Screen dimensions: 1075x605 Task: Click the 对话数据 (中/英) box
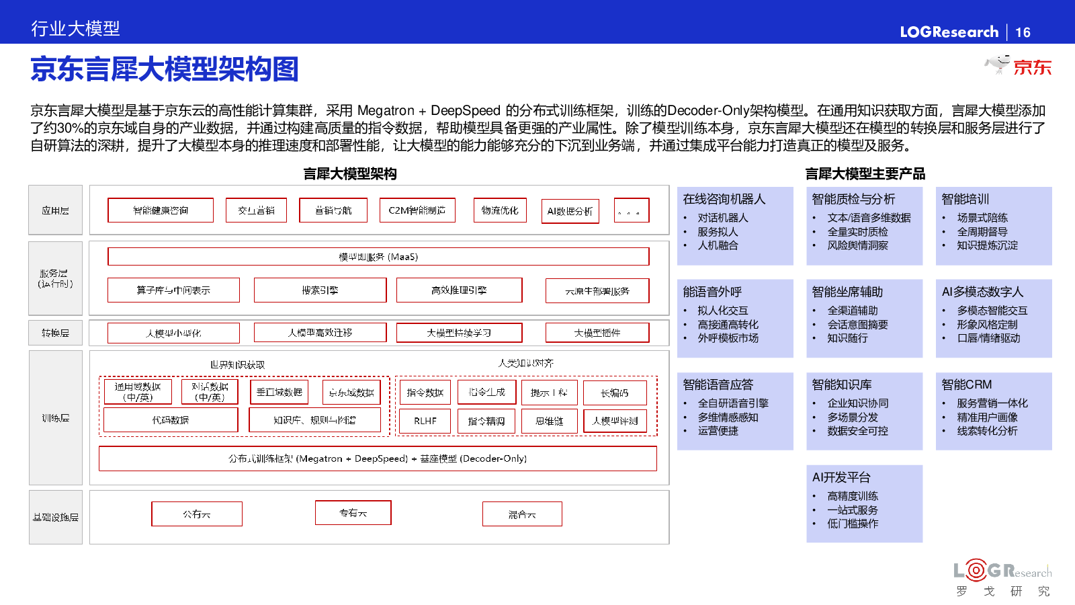point(210,392)
